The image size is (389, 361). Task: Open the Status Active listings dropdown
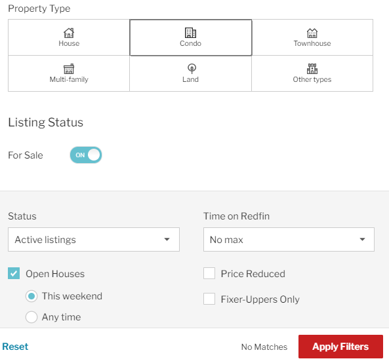[94, 239]
